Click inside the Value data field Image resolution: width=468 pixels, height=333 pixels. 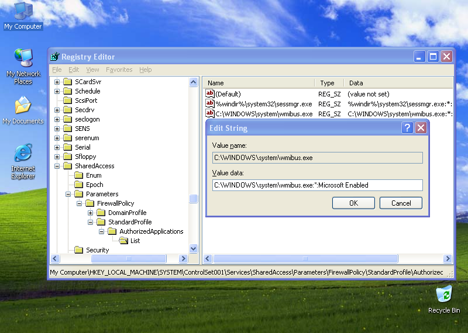point(317,185)
